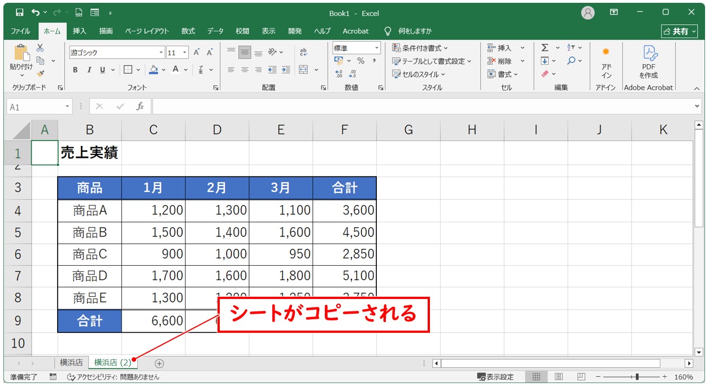Image resolution: width=709 pixels, height=387 pixels.
Task: Open 条件付き書式 conditional formatting
Action: click(x=420, y=49)
